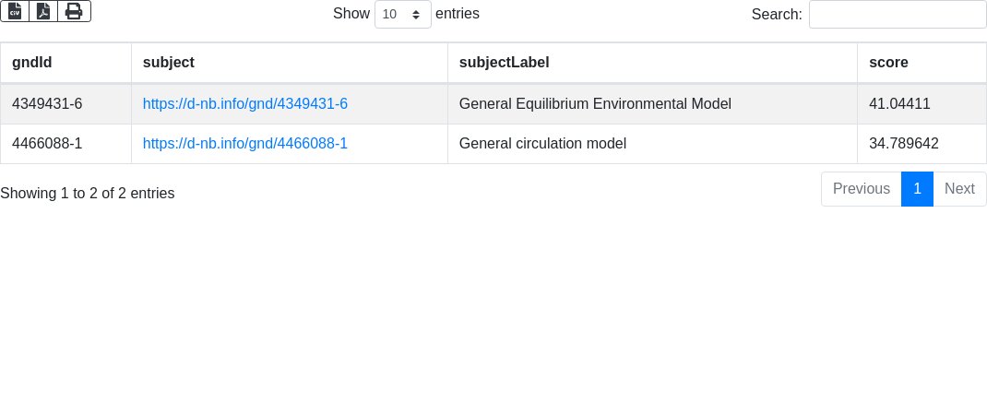Open link d-nb.info/gnd/4466088-1
The height and width of the screenshot is (415, 987).
coord(244,144)
